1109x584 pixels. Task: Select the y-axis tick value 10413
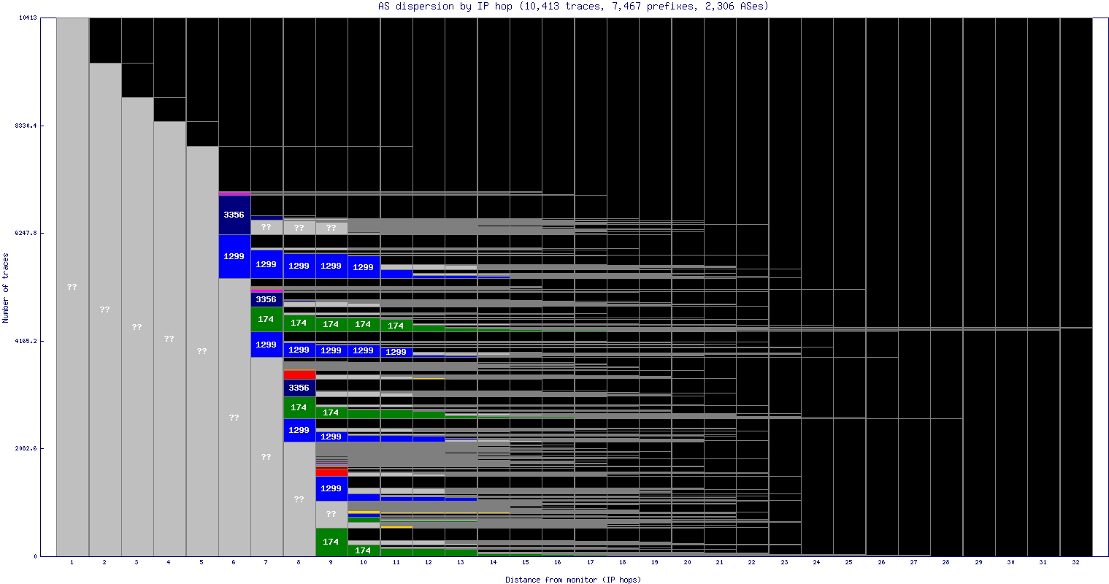click(x=27, y=18)
